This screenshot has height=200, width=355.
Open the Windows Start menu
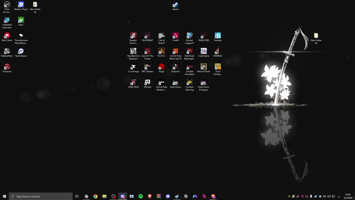(x=4, y=196)
